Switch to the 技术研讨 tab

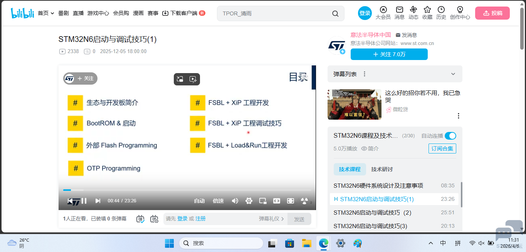click(382, 169)
